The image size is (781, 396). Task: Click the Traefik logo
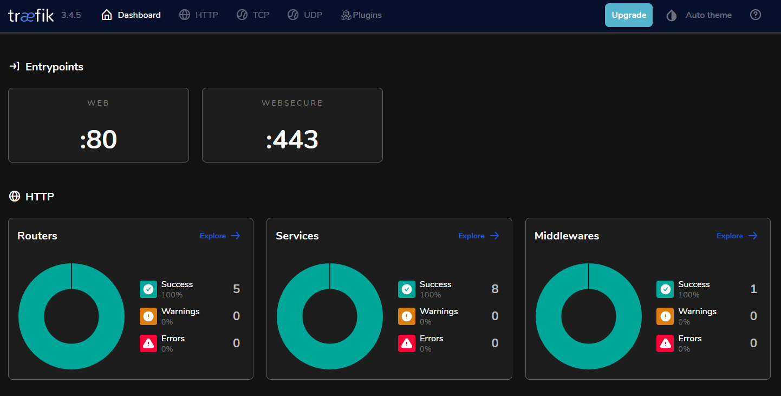pyautogui.click(x=31, y=15)
